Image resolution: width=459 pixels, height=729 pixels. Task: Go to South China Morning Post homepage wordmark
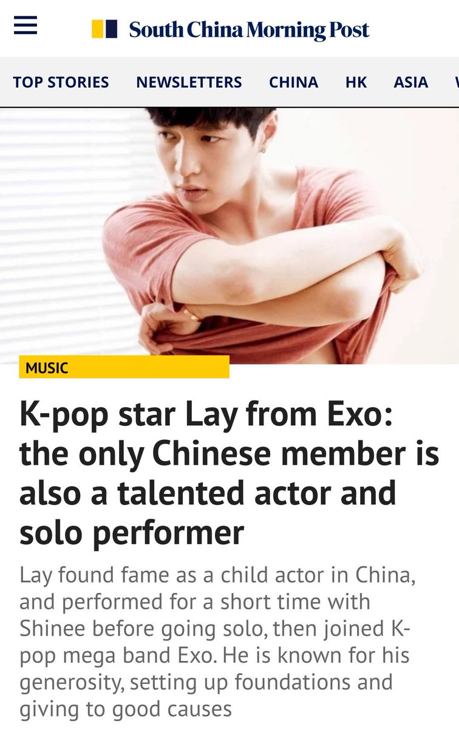pos(249,30)
